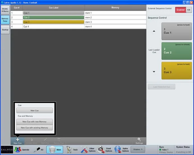Click the mem 3 memory cell
Image resolution: width=194 pixels, height=155 pixels.
point(115,22)
